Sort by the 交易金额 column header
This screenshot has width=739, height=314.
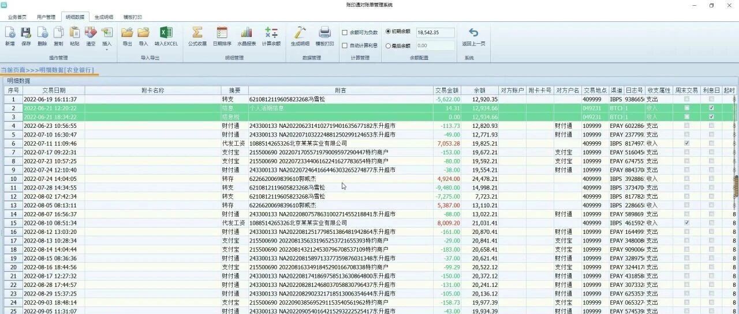pos(447,90)
